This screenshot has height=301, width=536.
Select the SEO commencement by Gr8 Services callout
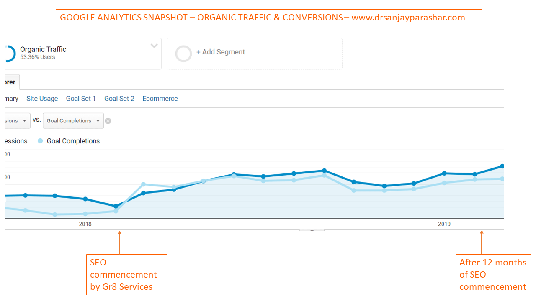pyautogui.click(x=126, y=275)
